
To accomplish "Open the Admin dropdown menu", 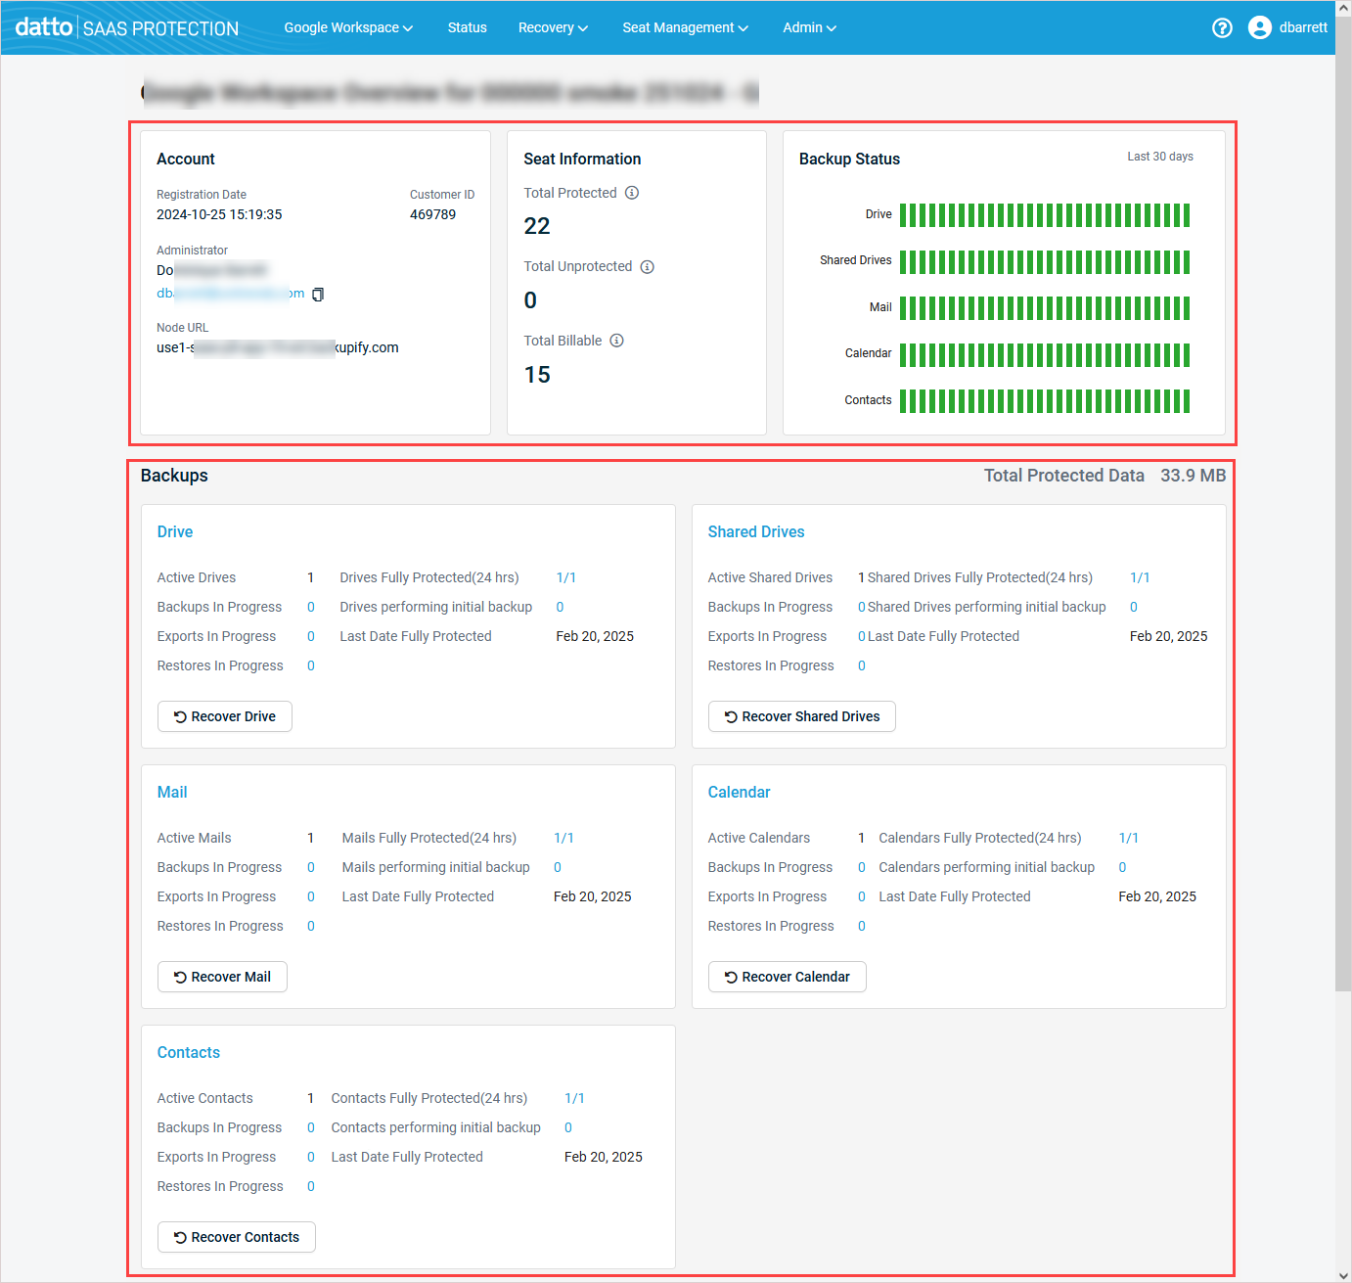I will (x=809, y=27).
